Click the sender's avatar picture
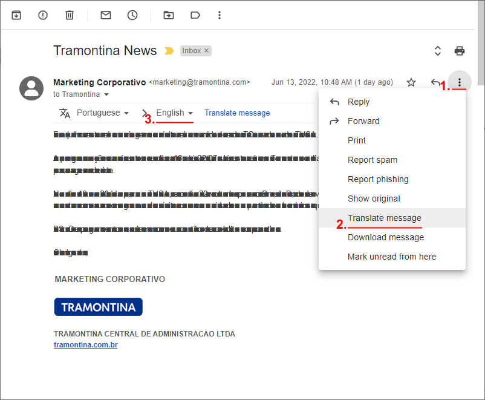485x400 pixels. [x=31, y=88]
